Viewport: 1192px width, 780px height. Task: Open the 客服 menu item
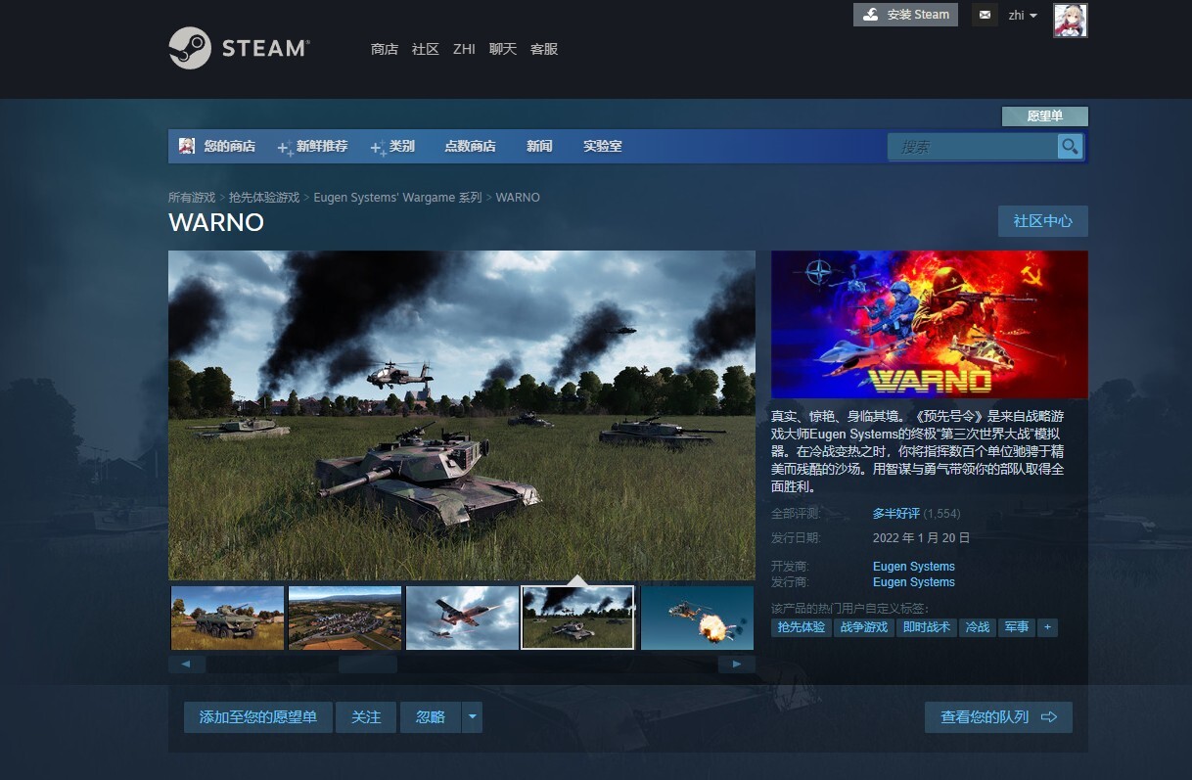(544, 49)
